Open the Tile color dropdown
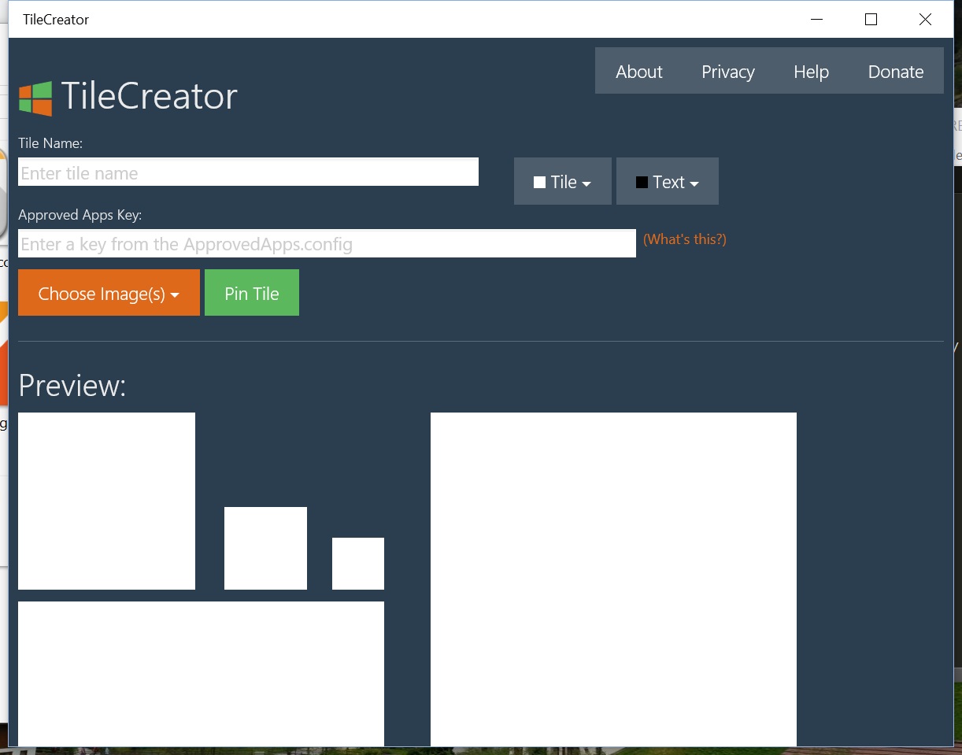The image size is (962, 755). [x=563, y=182]
